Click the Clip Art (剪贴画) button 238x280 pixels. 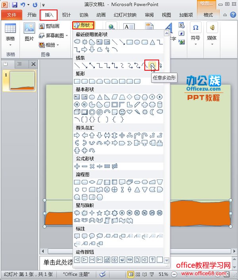tap(49, 26)
